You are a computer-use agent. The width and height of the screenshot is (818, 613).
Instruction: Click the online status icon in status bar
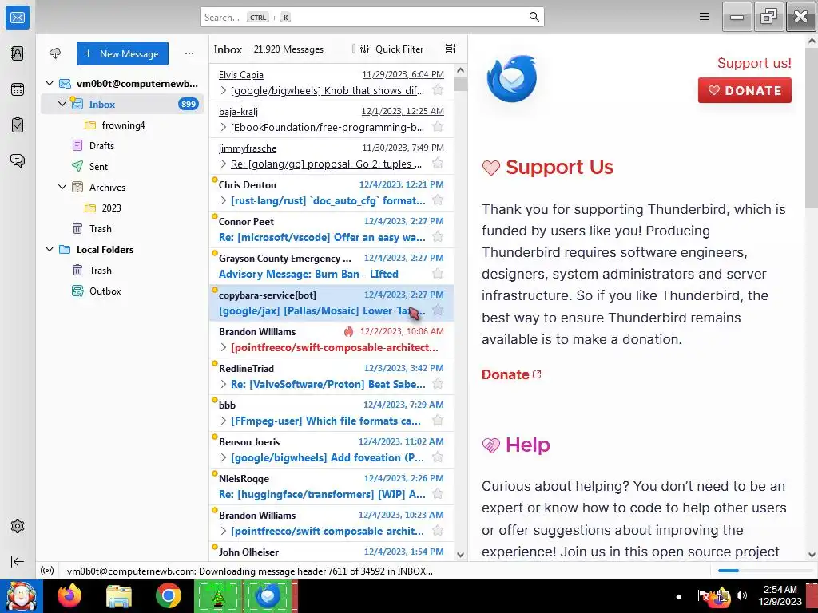pos(47,571)
